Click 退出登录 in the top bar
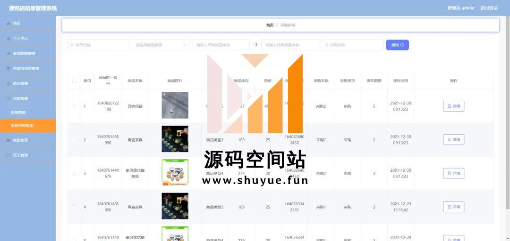Image resolution: width=510 pixels, height=241 pixels. [489, 8]
